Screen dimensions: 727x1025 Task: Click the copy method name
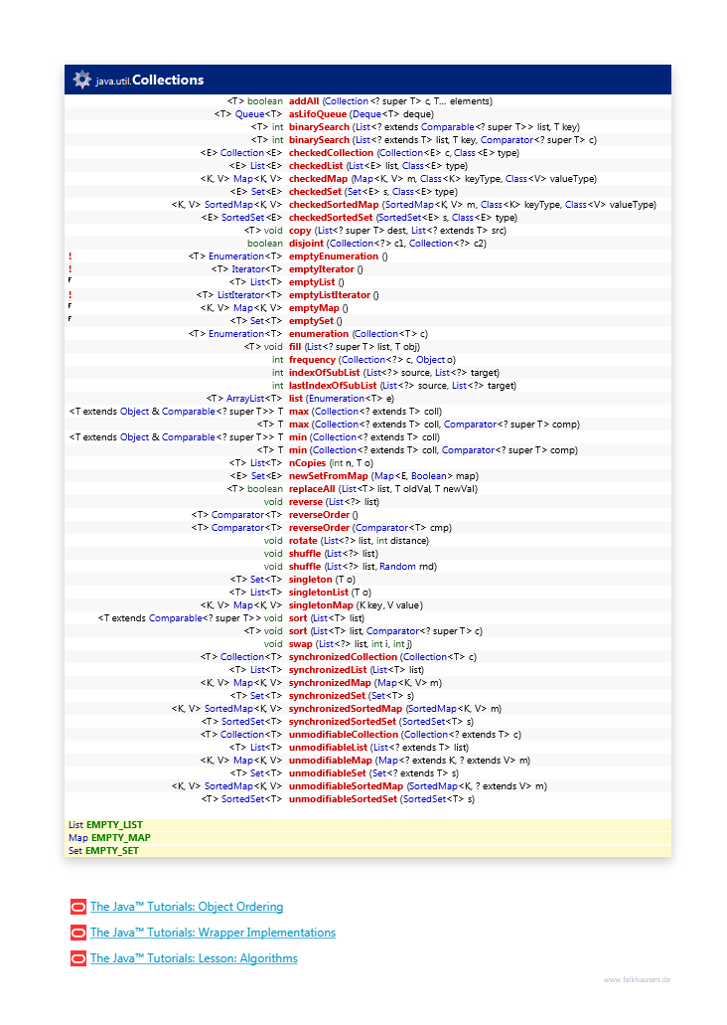coord(300,231)
